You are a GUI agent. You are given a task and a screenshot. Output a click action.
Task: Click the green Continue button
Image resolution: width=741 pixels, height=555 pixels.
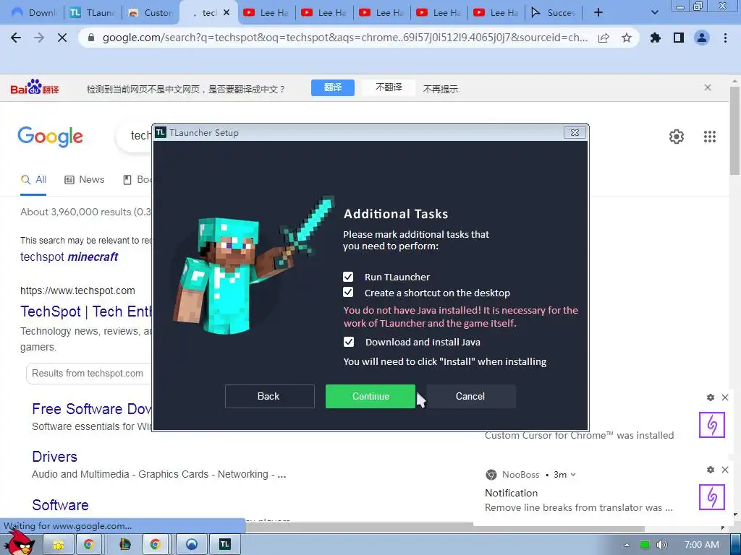(370, 396)
